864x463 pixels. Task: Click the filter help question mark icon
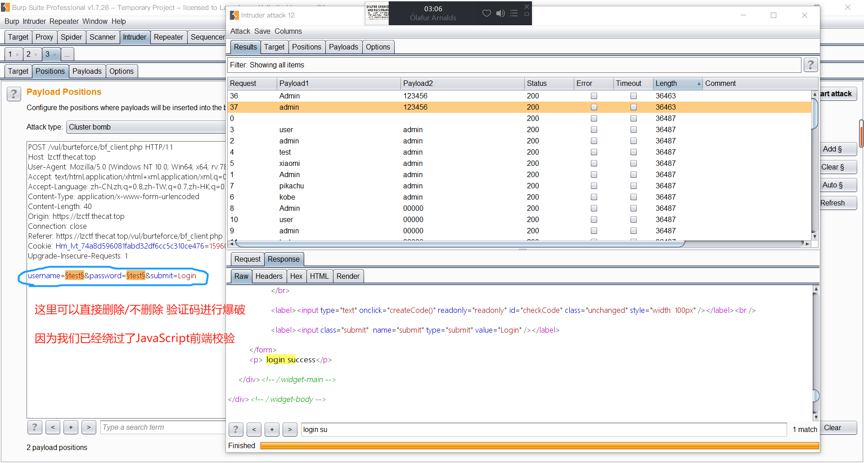coord(810,65)
